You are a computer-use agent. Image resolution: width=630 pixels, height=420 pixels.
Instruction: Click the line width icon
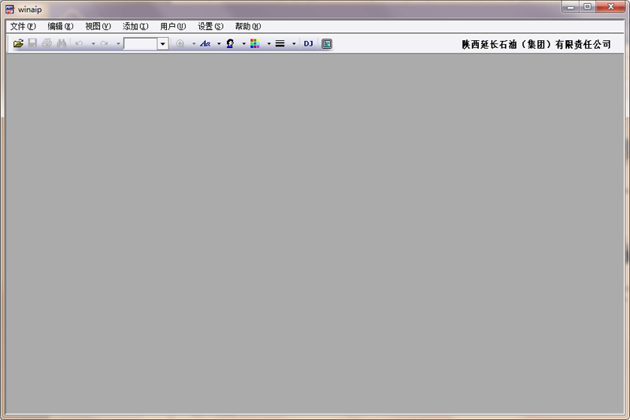click(x=280, y=43)
